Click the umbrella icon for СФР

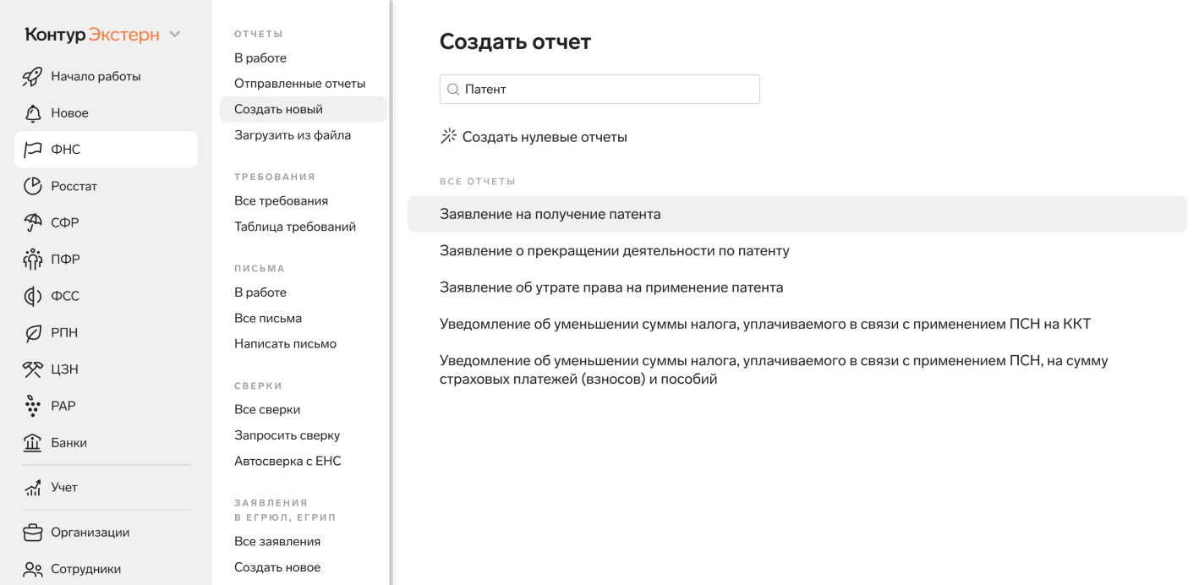click(32, 223)
